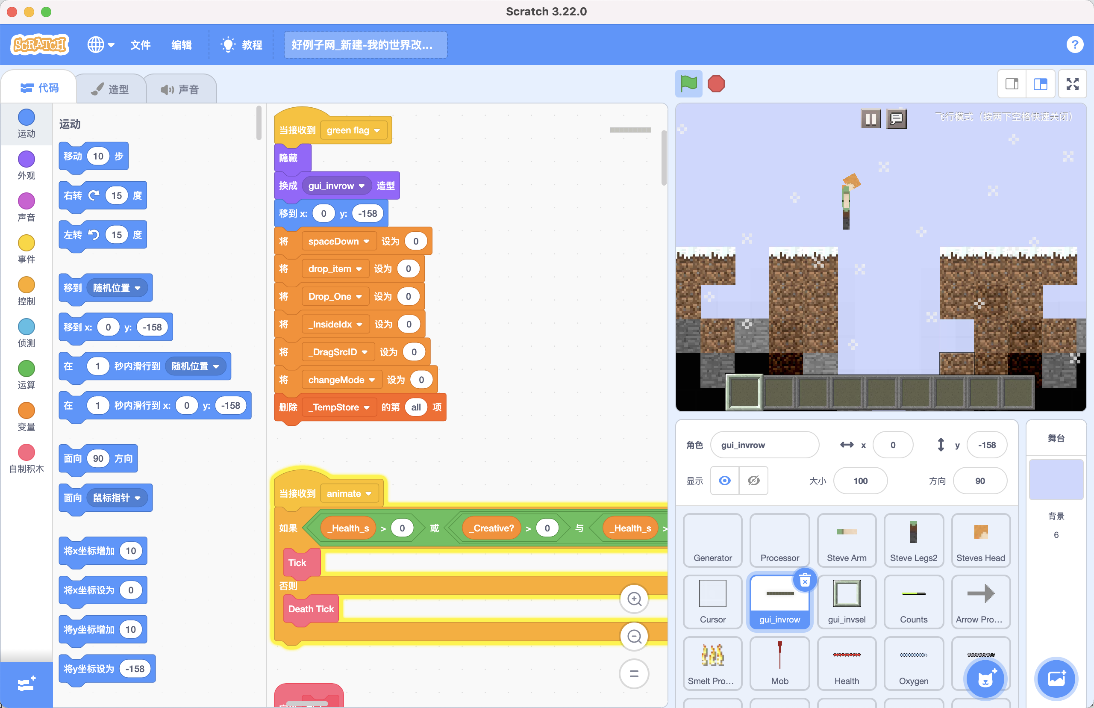Show the sprite with the eye icon
The height and width of the screenshot is (708, 1094).
725,481
